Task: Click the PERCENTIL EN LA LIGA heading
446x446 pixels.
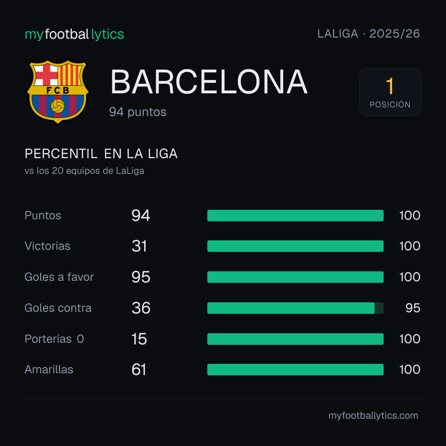Action: pyautogui.click(x=101, y=154)
